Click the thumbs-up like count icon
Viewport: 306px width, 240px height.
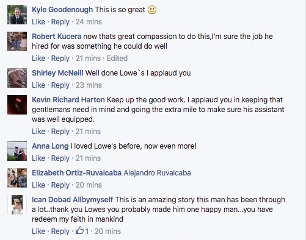(79, 231)
